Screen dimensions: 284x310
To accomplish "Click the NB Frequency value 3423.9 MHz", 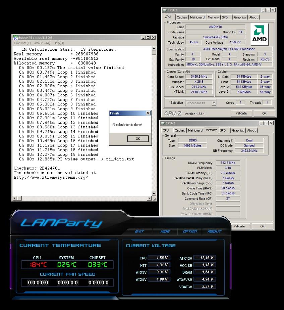I will (249, 151).
